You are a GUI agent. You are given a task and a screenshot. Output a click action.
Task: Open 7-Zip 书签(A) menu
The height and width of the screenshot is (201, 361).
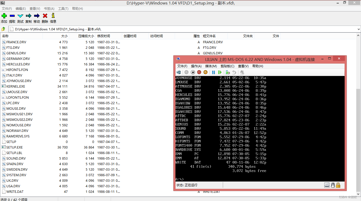(49, 9)
